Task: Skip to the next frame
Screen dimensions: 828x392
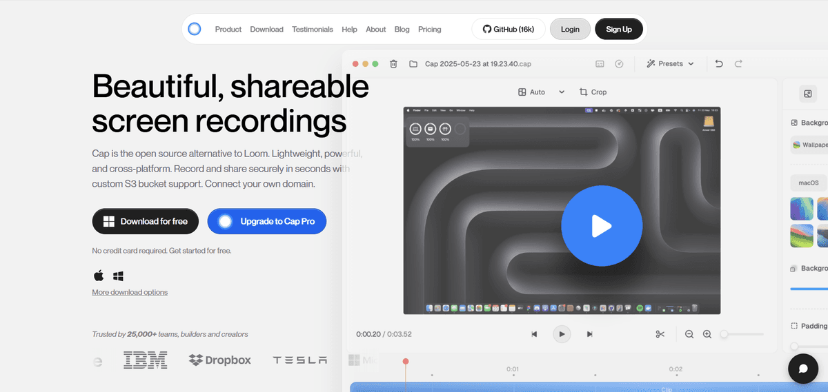Action: pyautogui.click(x=589, y=334)
